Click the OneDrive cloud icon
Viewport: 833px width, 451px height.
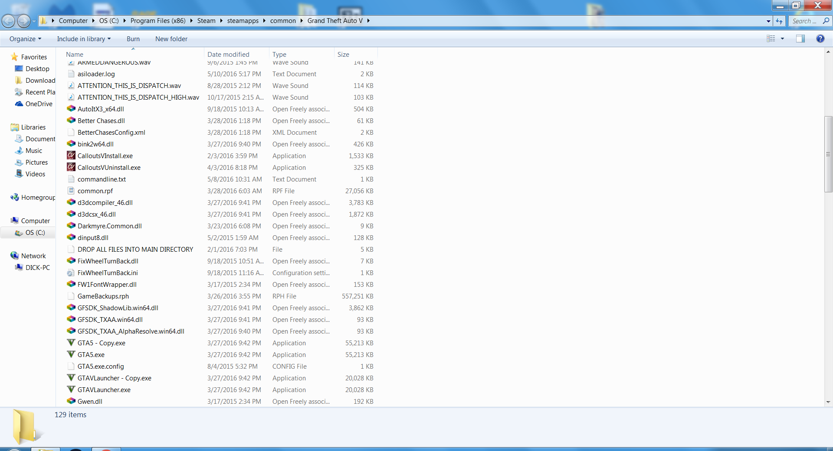click(19, 104)
